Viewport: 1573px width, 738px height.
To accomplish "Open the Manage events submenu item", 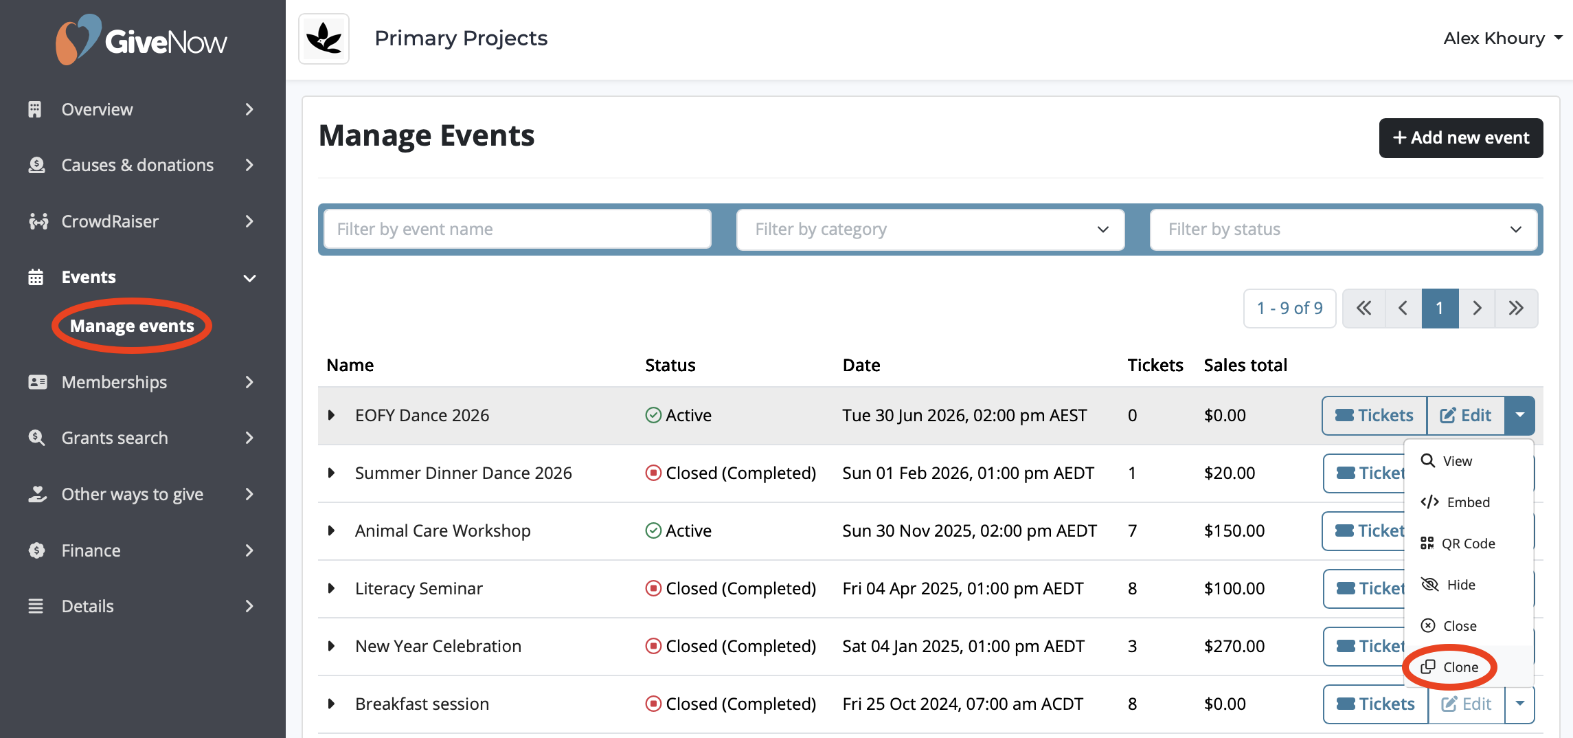I will [x=132, y=326].
